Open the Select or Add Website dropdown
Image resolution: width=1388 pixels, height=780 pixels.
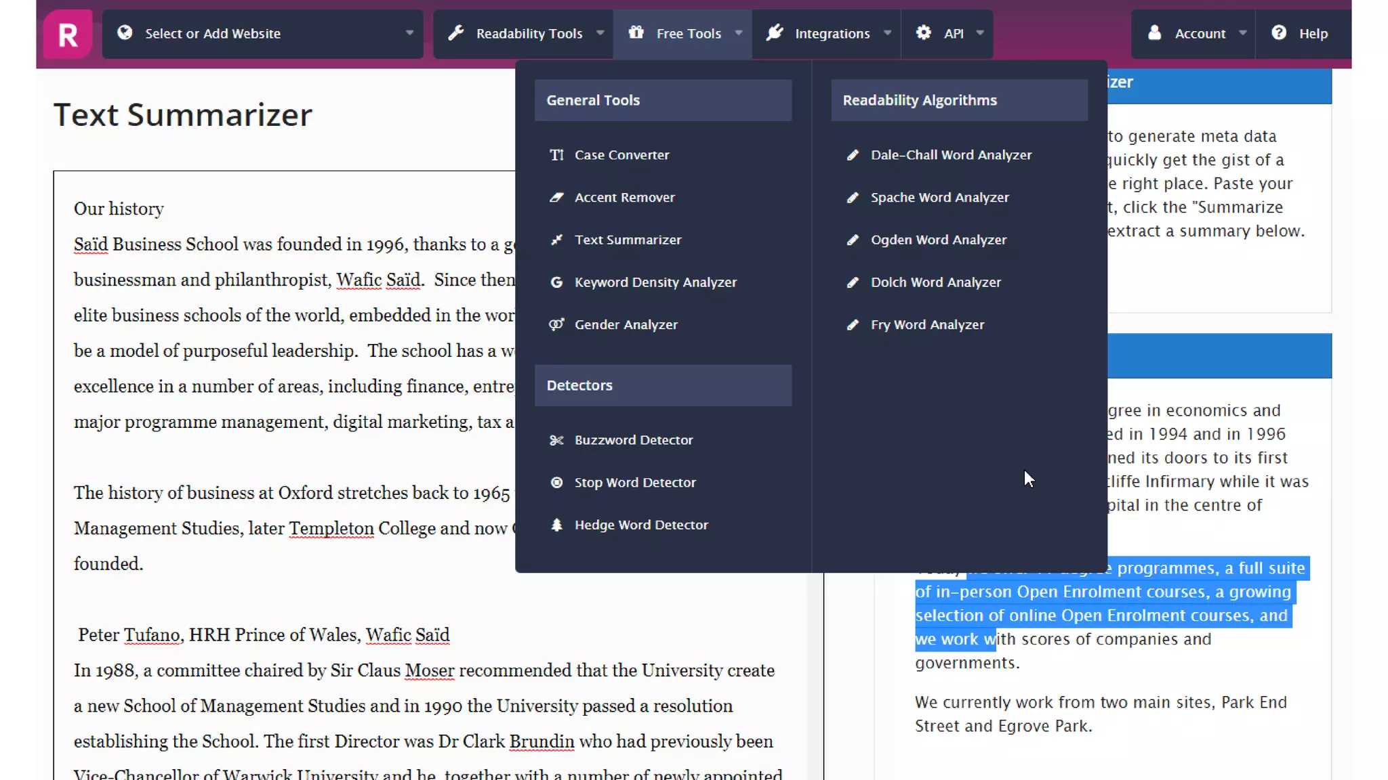pyautogui.click(x=263, y=34)
